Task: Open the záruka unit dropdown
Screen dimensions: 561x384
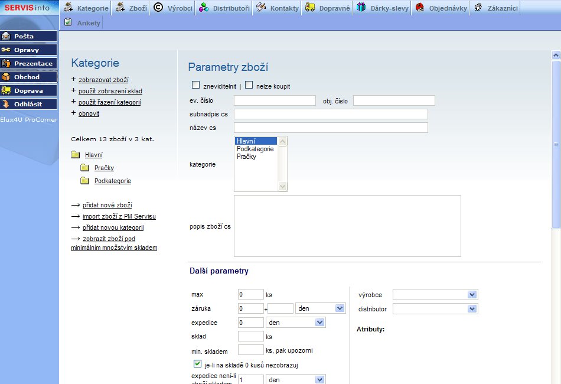Action: pos(320,308)
